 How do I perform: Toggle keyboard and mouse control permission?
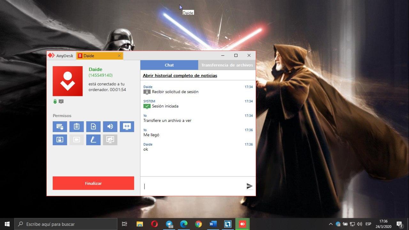pos(60,127)
